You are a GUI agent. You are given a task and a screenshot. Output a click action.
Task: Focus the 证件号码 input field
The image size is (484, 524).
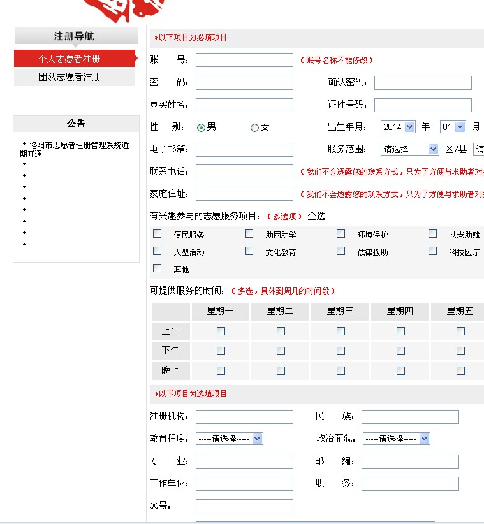pos(423,105)
